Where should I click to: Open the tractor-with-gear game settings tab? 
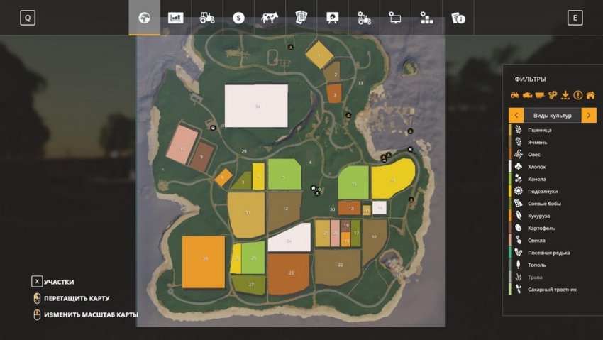click(364, 18)
